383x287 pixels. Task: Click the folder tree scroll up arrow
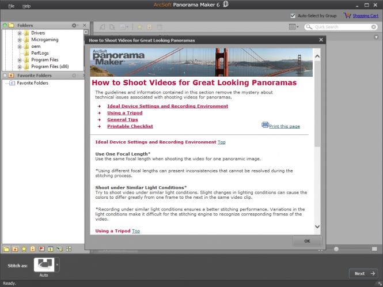86,32
